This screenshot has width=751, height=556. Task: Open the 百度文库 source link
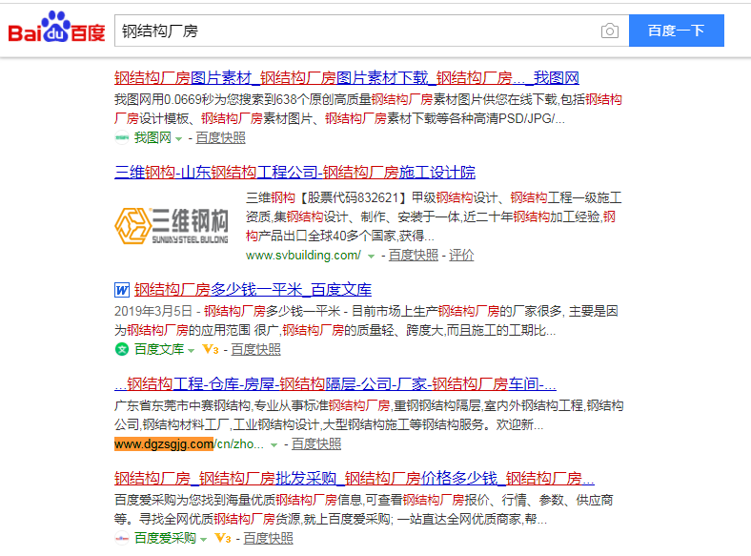click(x=159, y=349)
